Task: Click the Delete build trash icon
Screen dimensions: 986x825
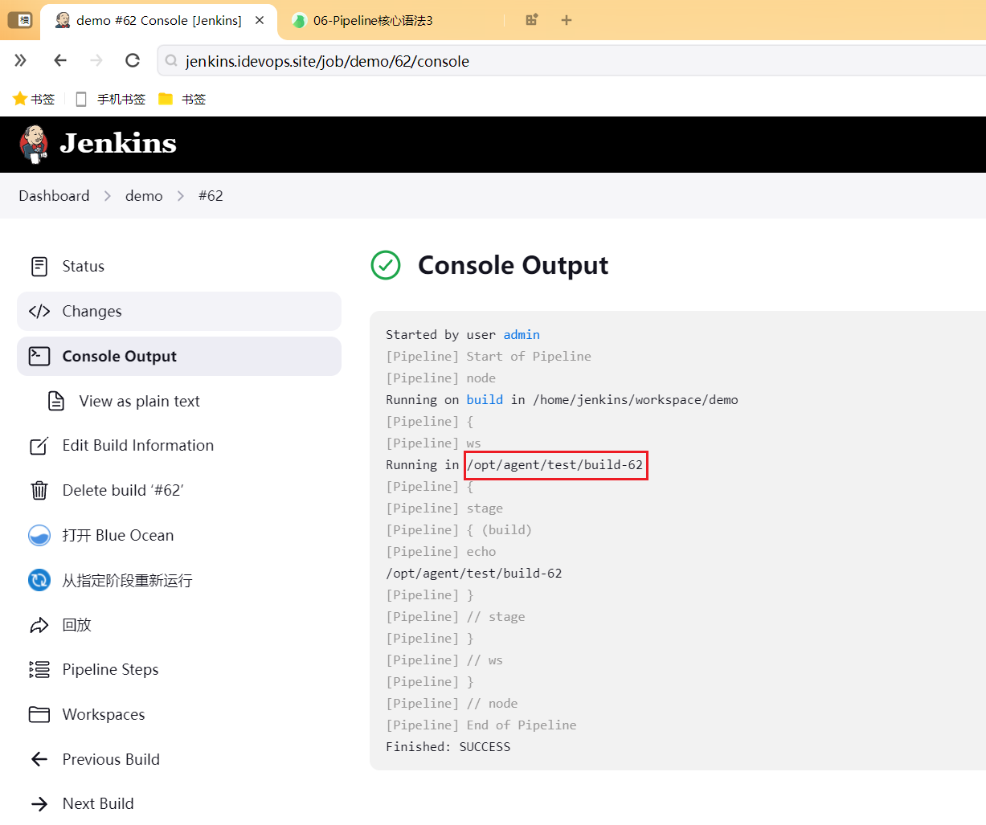Action: pyautogui.click(x=39, y=491)
